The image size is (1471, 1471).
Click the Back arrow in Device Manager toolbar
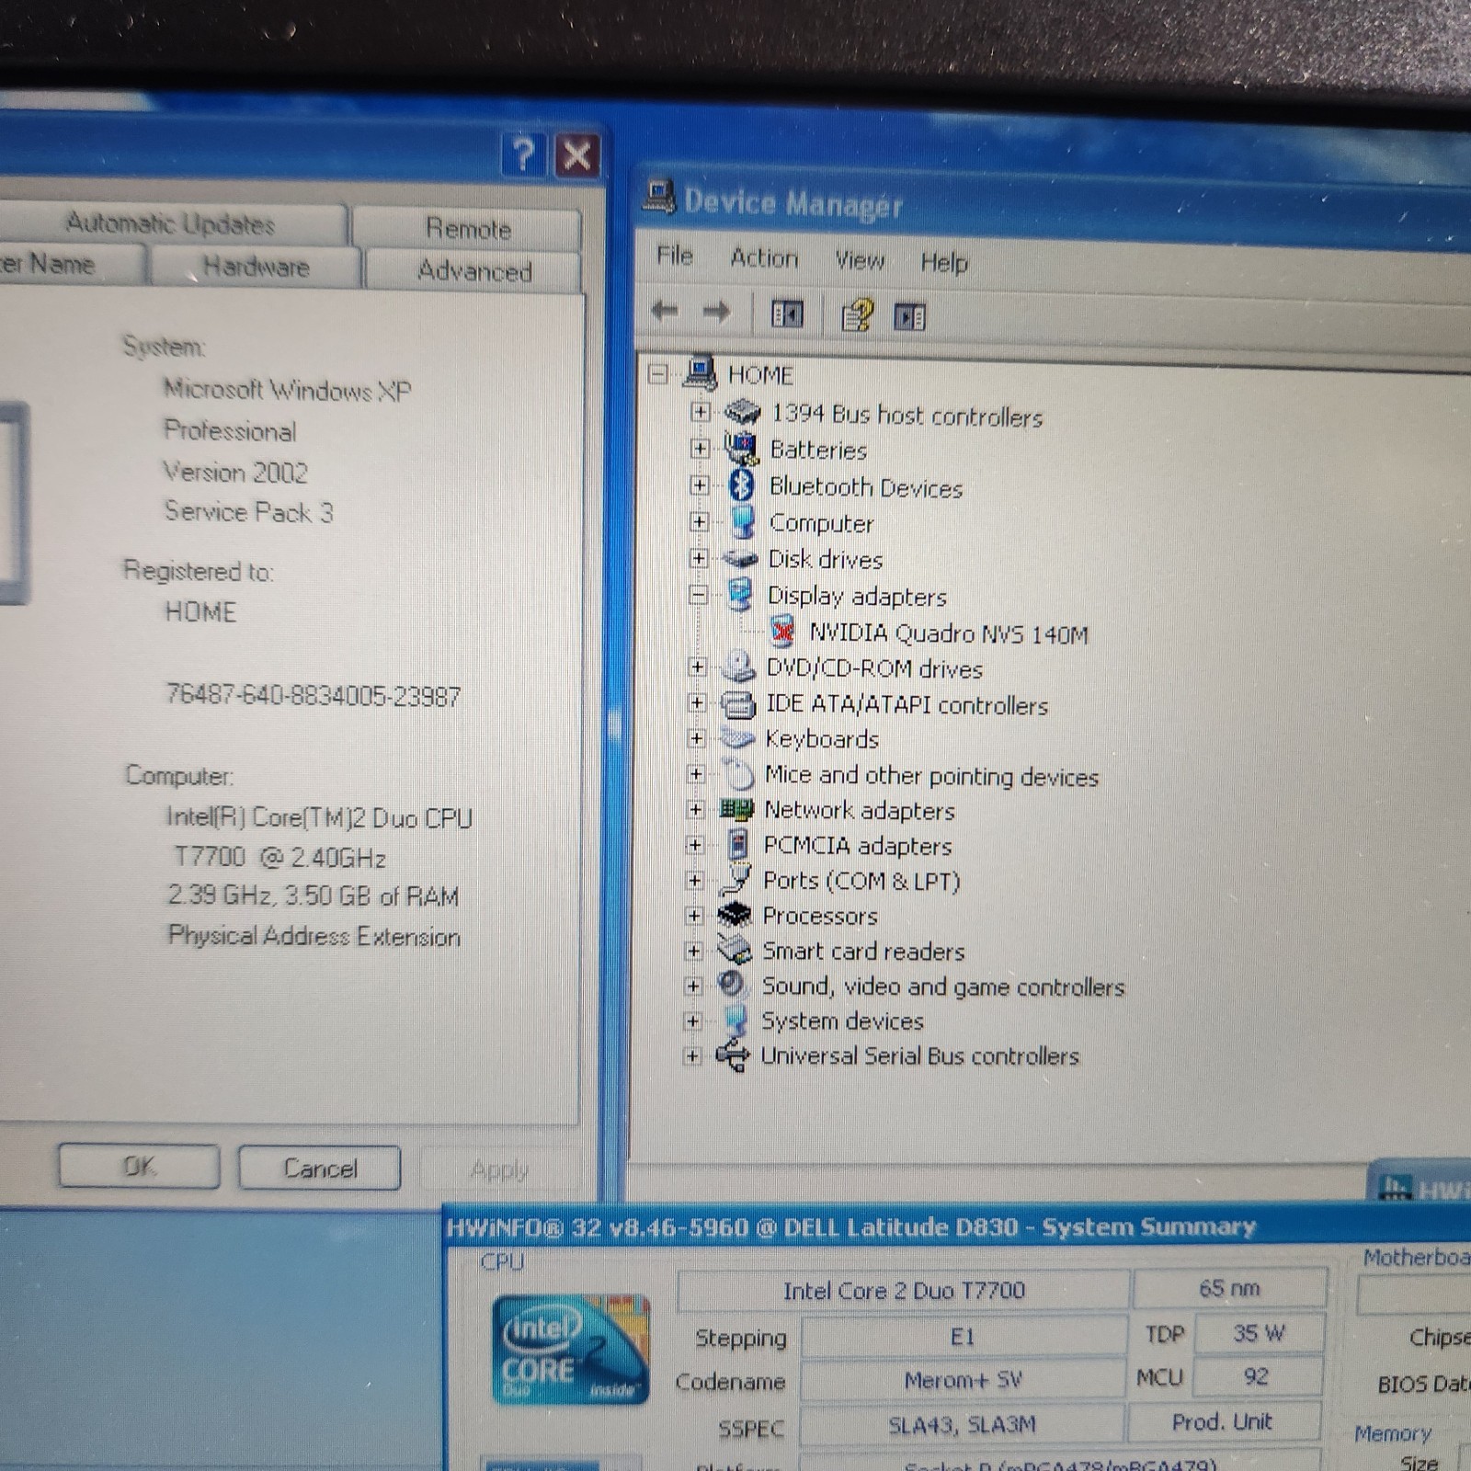click(x=664, y=311)
